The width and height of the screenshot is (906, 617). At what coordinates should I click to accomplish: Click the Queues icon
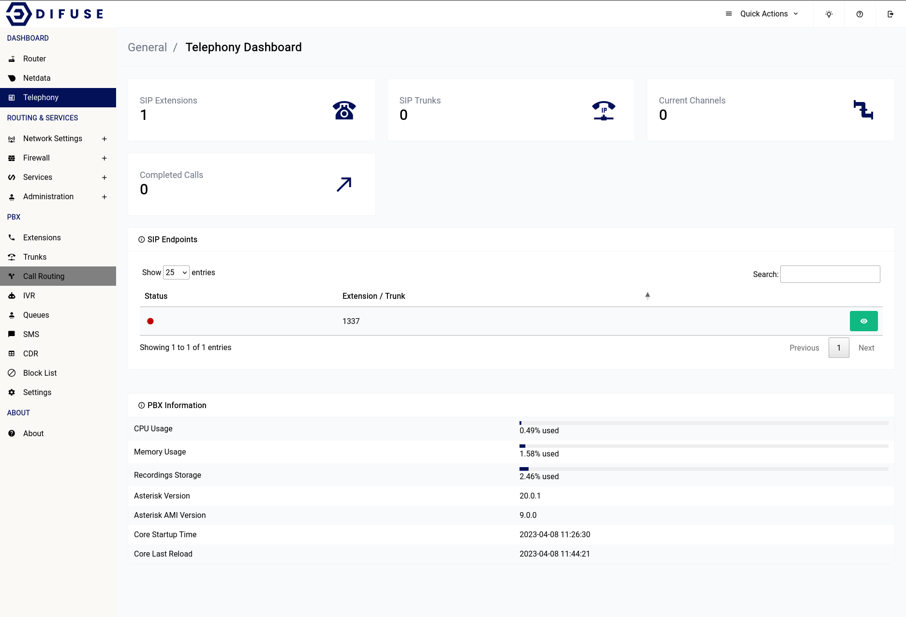[12, 315]
